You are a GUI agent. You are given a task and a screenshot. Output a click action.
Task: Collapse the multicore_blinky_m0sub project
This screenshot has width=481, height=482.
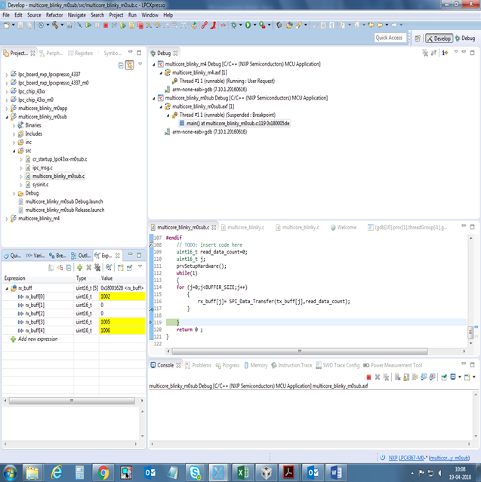(7, 117)
